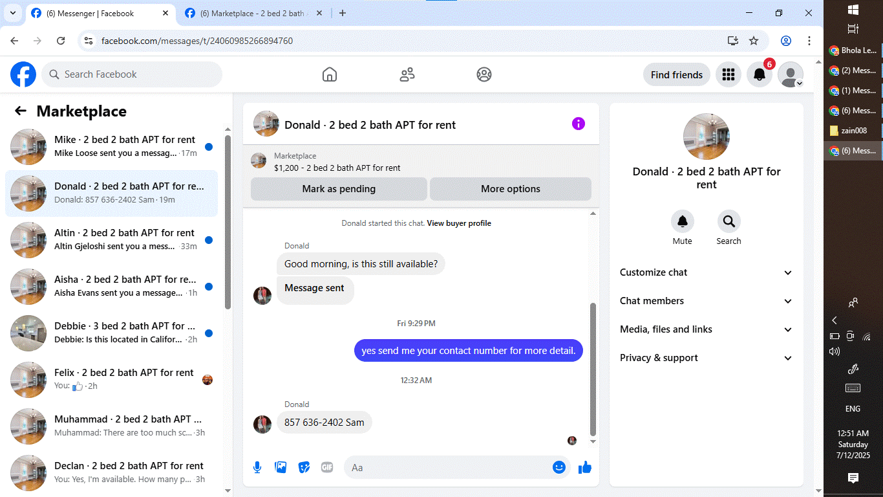Open Aisha's conversation in the list
Screen dimensions: 883x497
pos(111,287)
